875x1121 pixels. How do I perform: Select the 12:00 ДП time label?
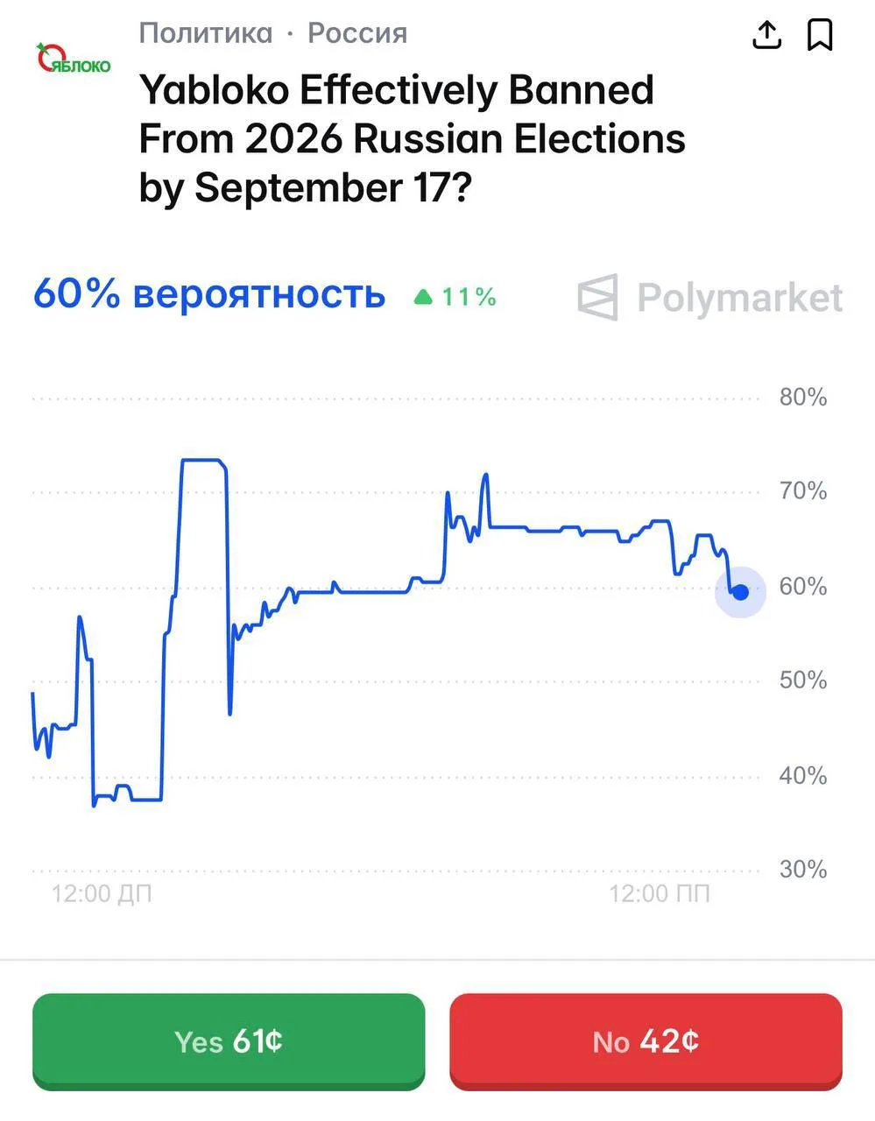[102, 894]
